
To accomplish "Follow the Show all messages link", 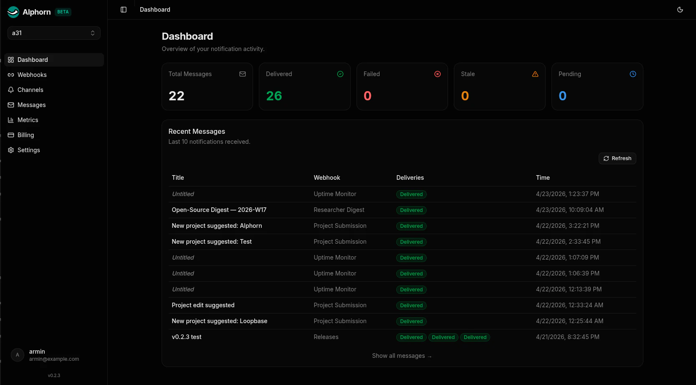I will pos(402,356).
